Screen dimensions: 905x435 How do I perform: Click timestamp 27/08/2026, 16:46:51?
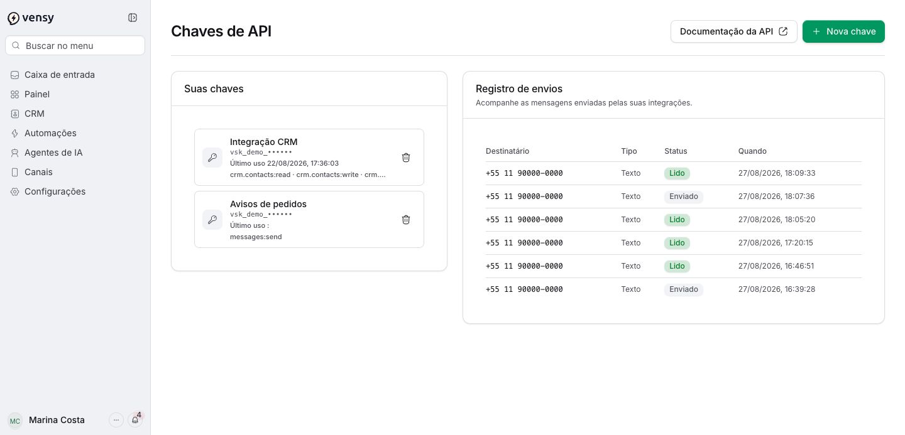tap(776, 266)
